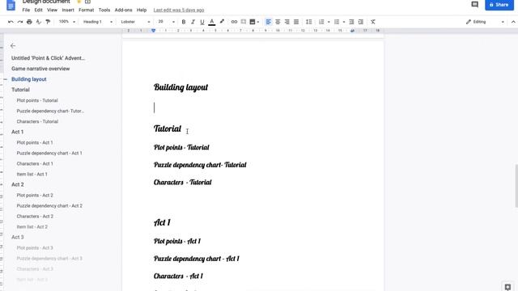Click the insert image icon

(x=253, y=22)
